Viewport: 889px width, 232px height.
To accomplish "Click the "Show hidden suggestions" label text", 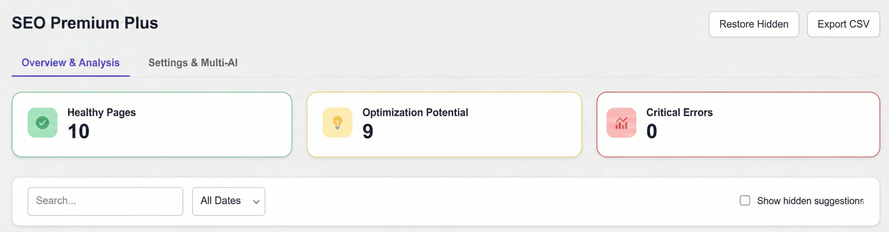I will [810, 201].
